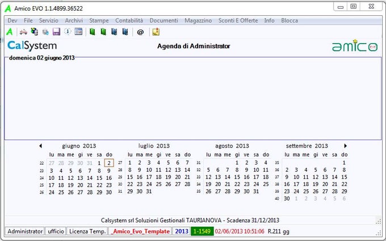Open the Dev menu
Image resolution: width=386 pixels, height=241 pixels.
coord(12,20)
